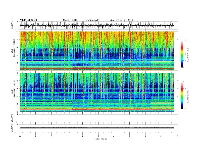199x153 pixels.
Task: Click the "ch.1(V)" axis label
Action: pyautogui.click(x=12, y=26)
